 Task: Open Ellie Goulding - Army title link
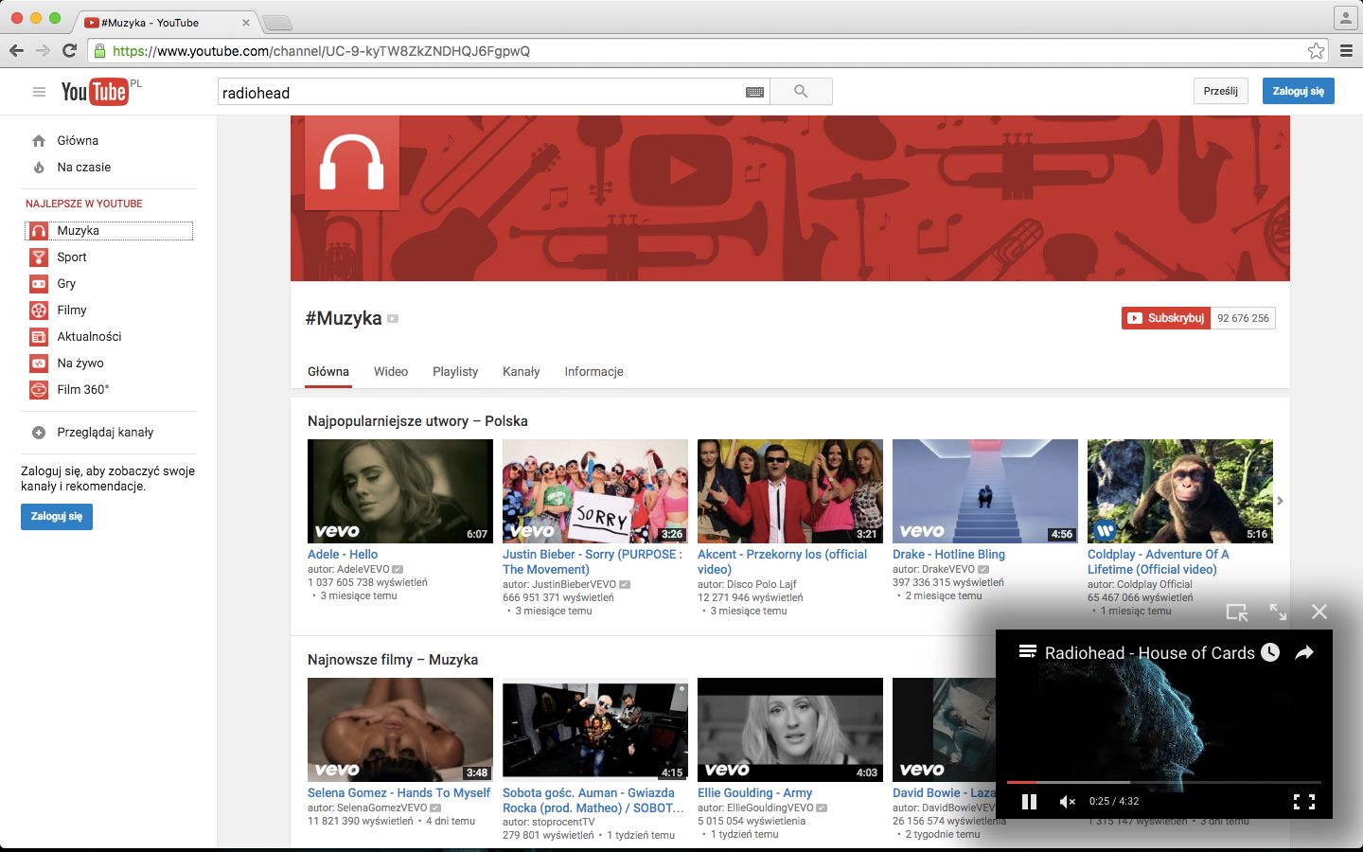tap(754, 793)
